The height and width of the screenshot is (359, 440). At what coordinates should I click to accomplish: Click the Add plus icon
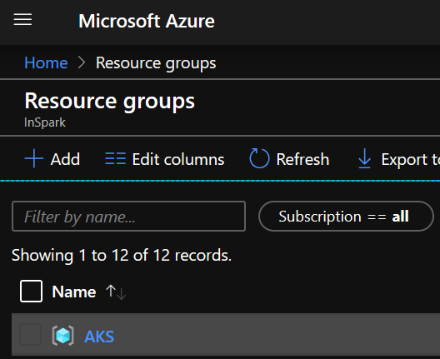coord(34,159)
